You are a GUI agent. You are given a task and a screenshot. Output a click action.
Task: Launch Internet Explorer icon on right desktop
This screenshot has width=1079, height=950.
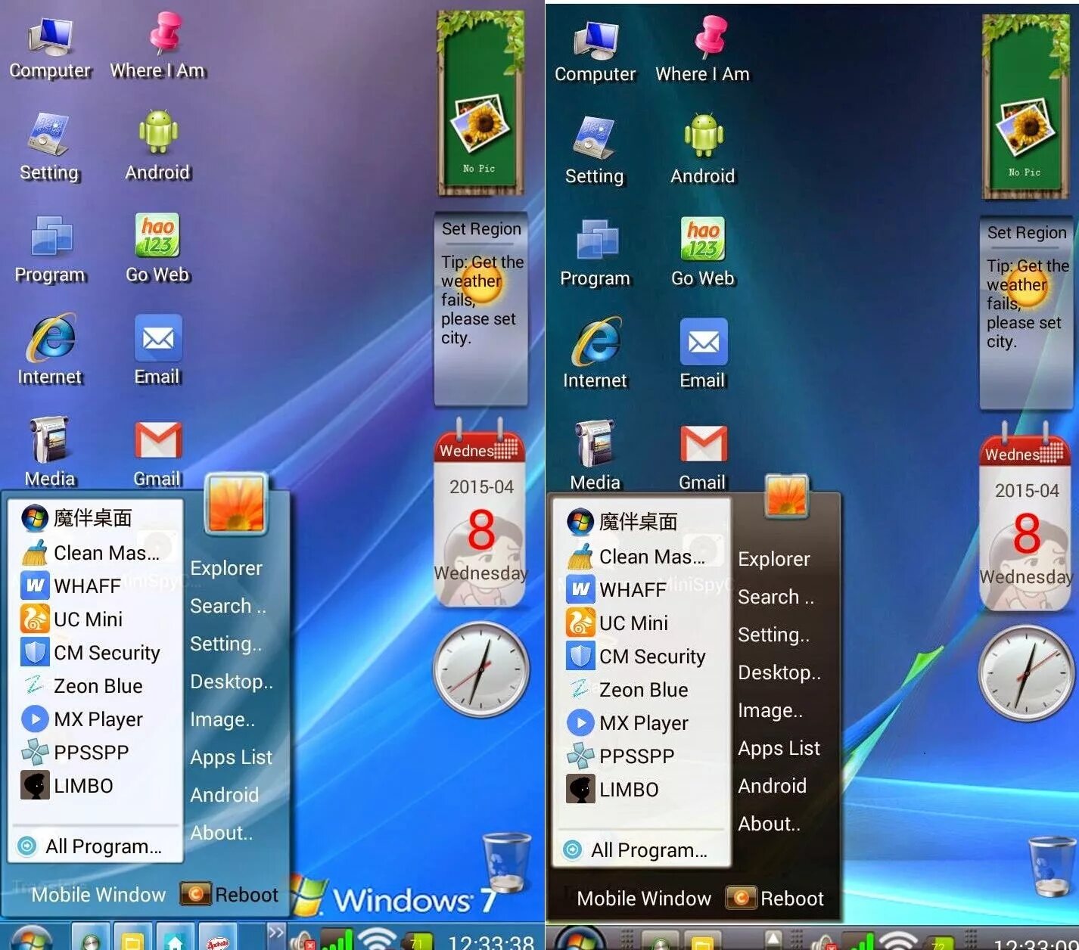click(x=597, y=342)
